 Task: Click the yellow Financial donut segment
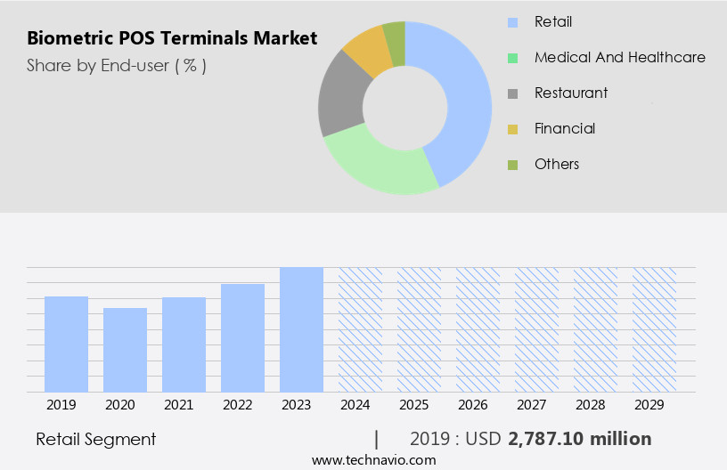coord(366,50)
